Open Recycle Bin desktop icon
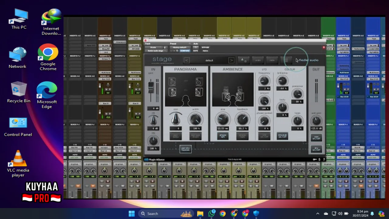Image resolution: width=389 pixels, height=219 pixels. click(x=19, y=92)
